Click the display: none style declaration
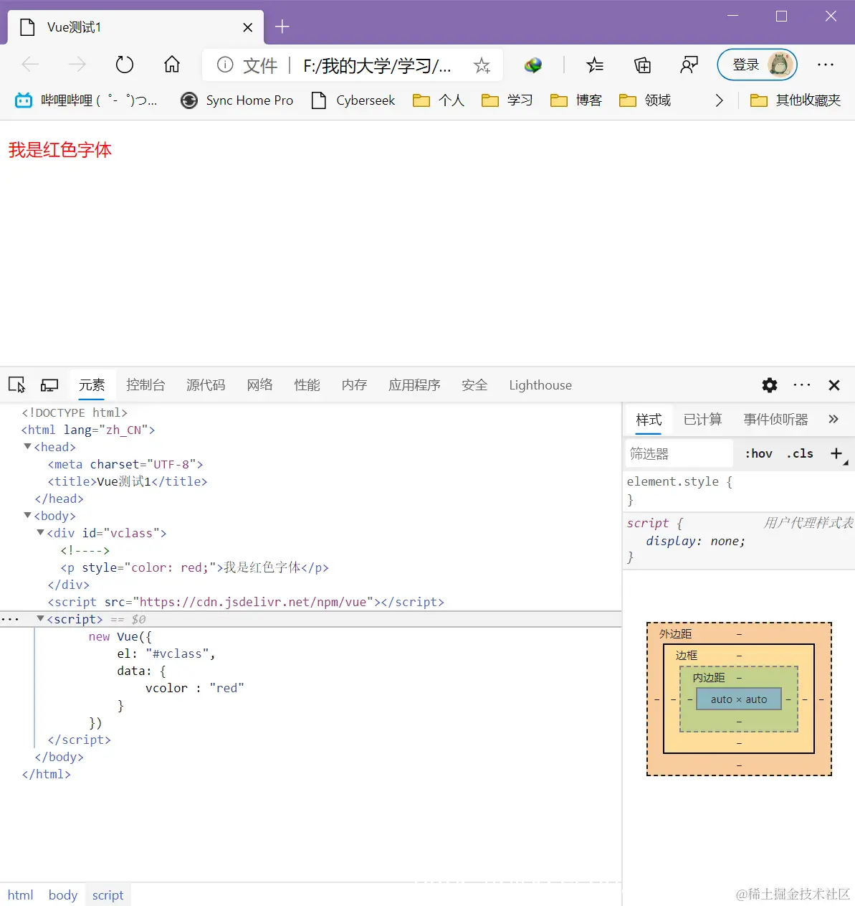The image size is (855, 906). 695,541
